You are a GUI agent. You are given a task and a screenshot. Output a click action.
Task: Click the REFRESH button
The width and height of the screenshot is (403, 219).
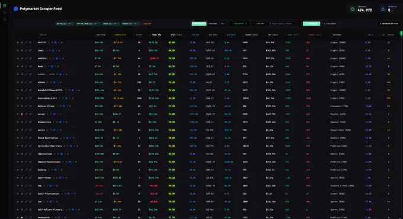(x=389, y=24)
